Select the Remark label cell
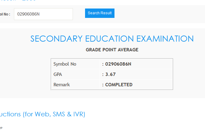Image resolution: width=205 pixels, height=130 pixels. pos(62,85)
